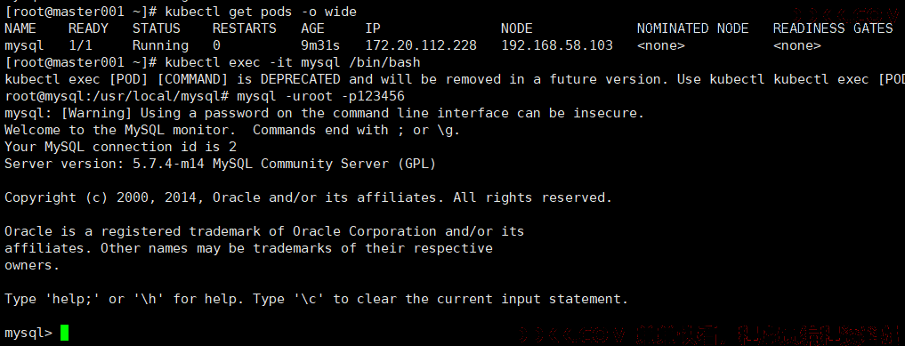Click the Copyright Oracle line
The width and height of the screenshot is (905, 346).
click(x=308, y=197)
